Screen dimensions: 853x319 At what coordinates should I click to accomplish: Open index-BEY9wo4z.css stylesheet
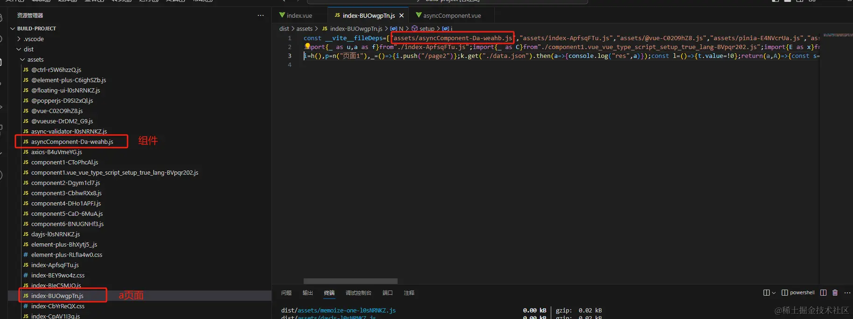pyautogui.click(x=58, y=275)
